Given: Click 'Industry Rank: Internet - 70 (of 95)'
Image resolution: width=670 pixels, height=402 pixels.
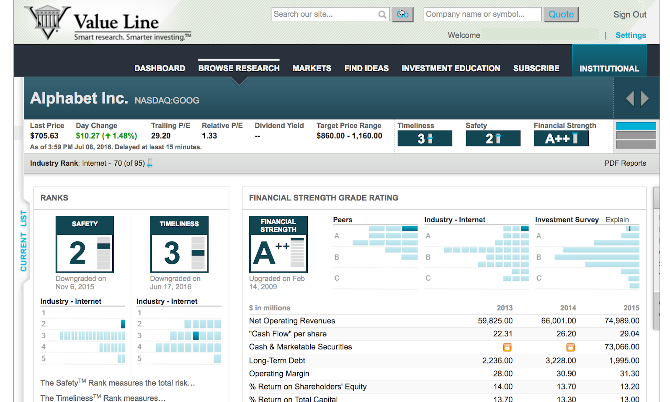Looking at the screenshot, I should pyautogui.click(x=88, y=163).
